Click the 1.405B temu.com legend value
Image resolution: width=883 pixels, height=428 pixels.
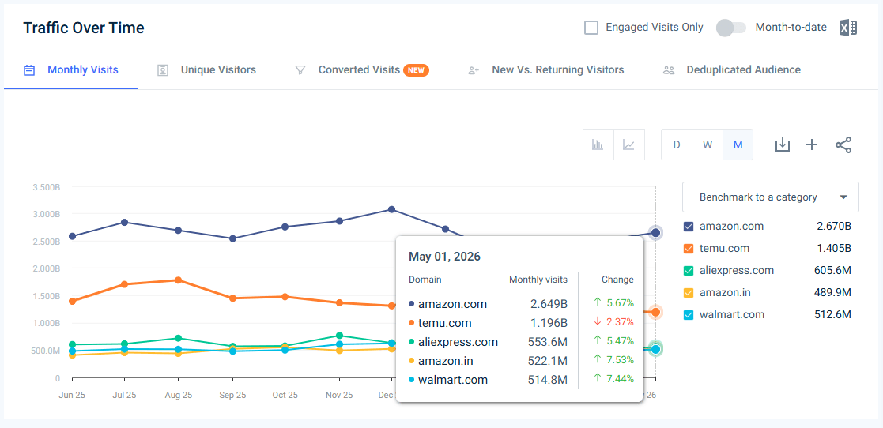click(x=833, y=249)
